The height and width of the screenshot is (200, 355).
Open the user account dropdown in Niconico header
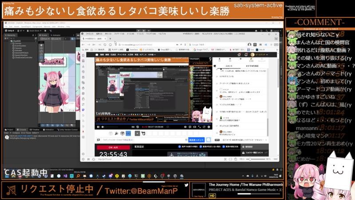[x=260, y=55]
